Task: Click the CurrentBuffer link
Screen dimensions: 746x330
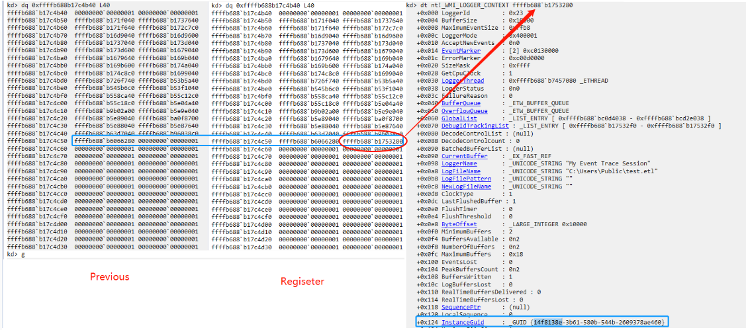Action: 465,157
